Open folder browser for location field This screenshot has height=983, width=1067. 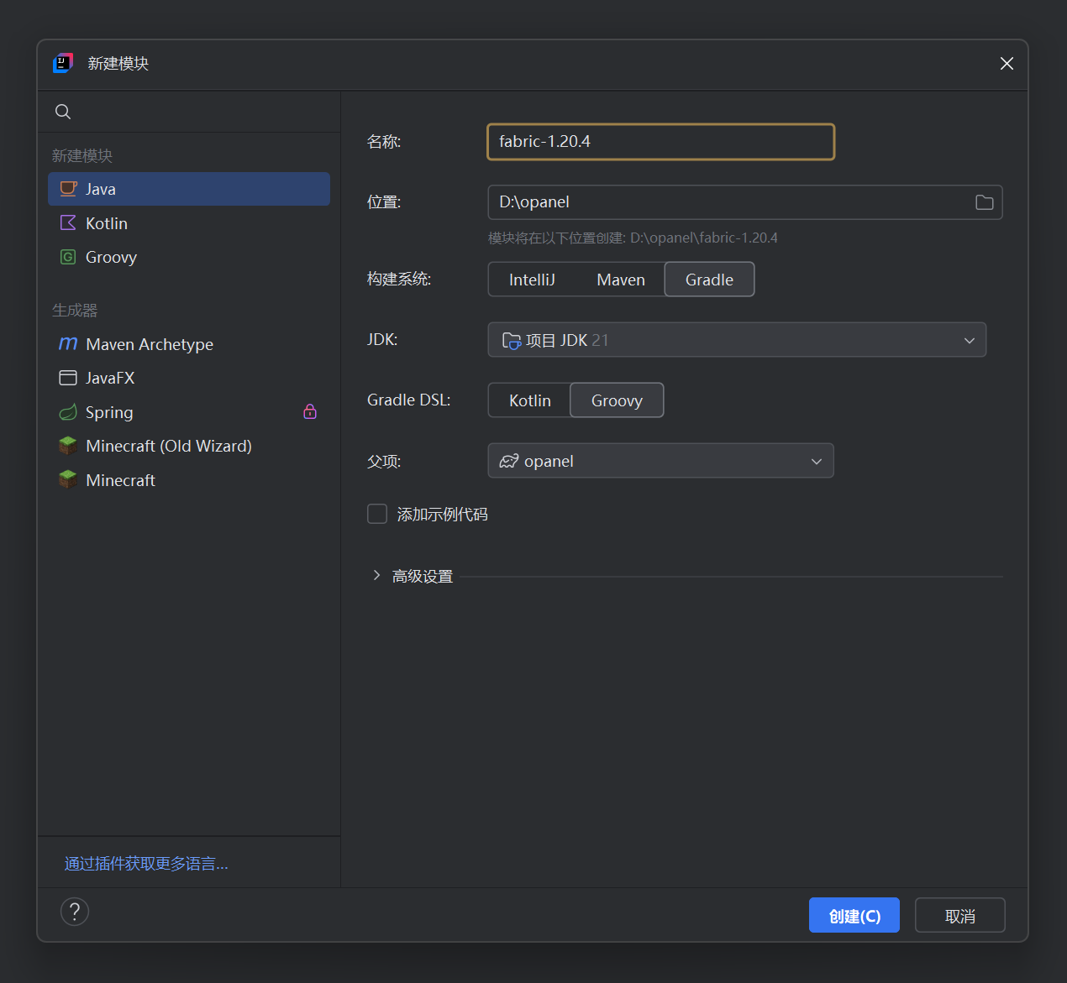[x=984, y=202]
